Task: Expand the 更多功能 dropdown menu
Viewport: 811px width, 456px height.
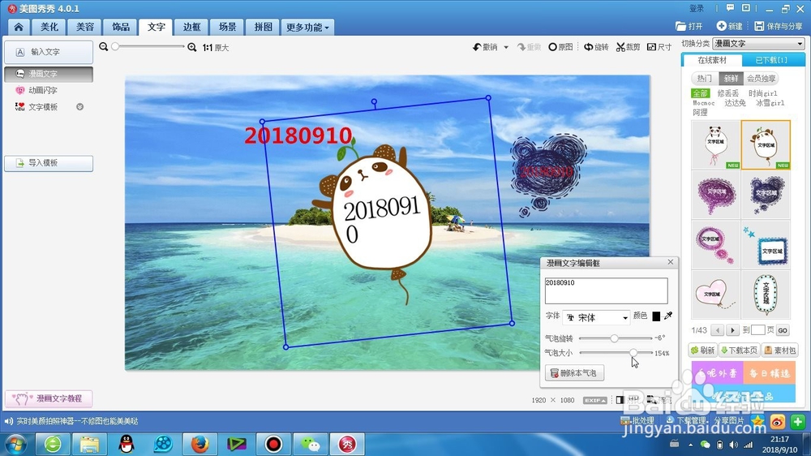Action: 307,27
